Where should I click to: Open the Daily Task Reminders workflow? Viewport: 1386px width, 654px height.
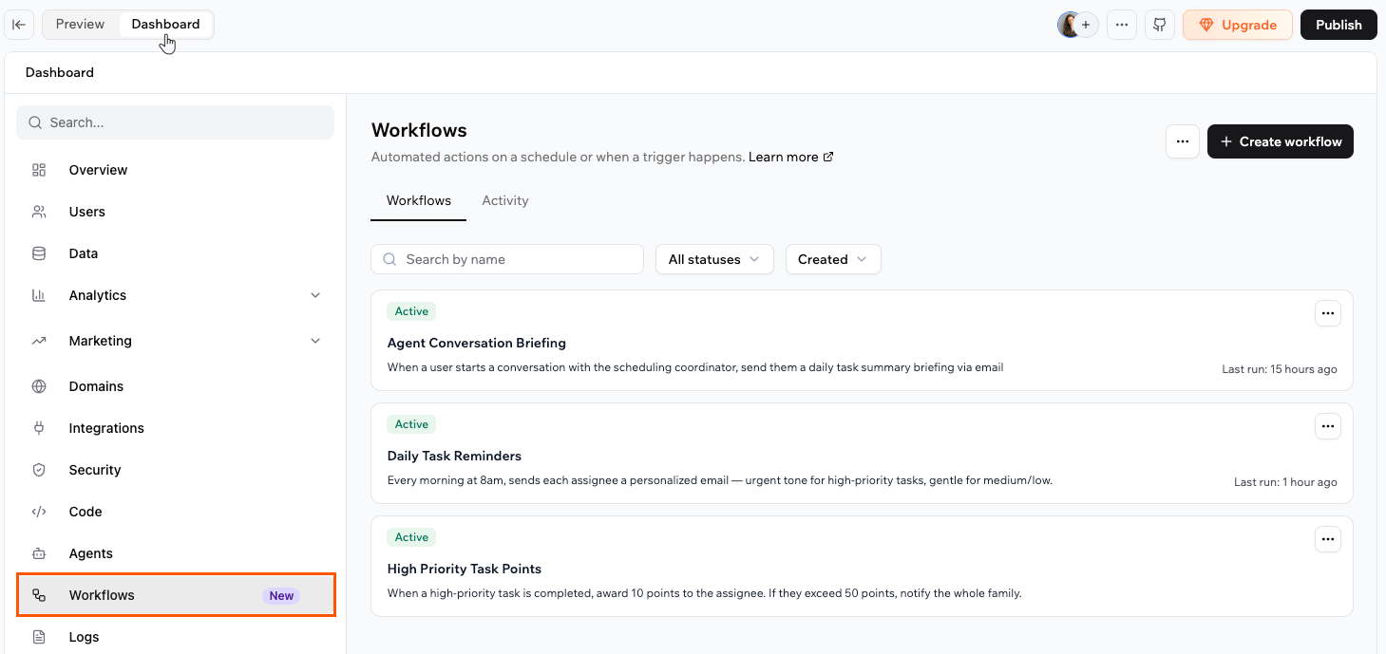862,453
